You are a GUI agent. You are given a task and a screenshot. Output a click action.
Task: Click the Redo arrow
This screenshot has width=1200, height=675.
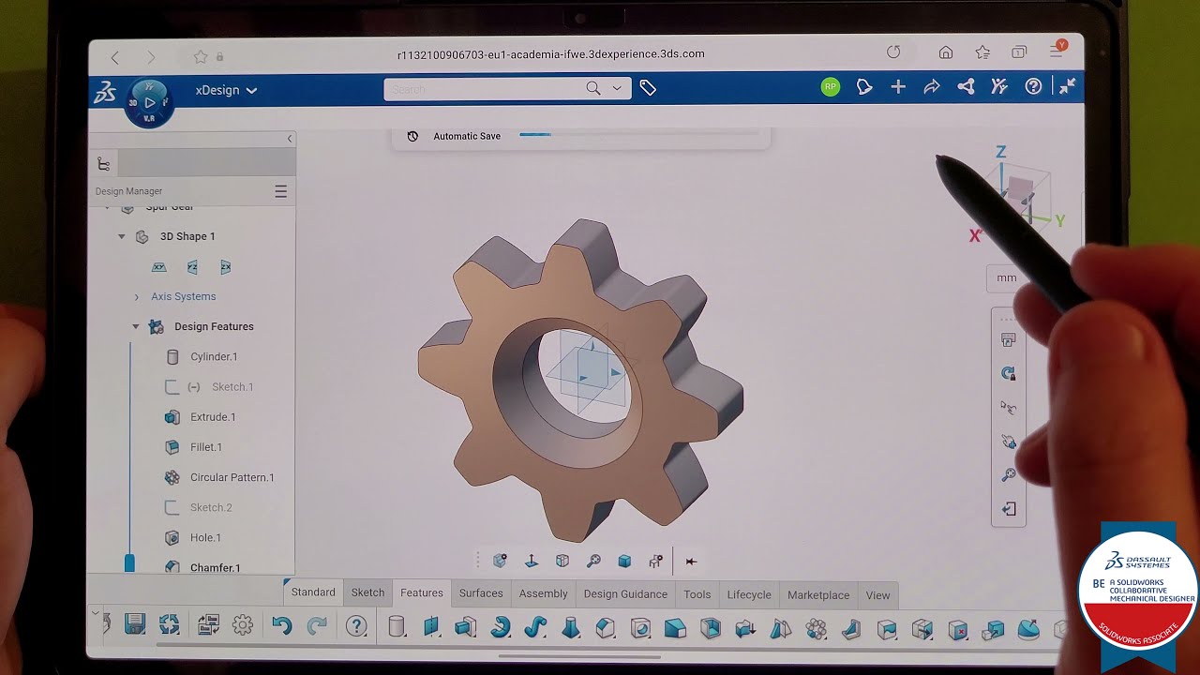[x=317, y=626]
